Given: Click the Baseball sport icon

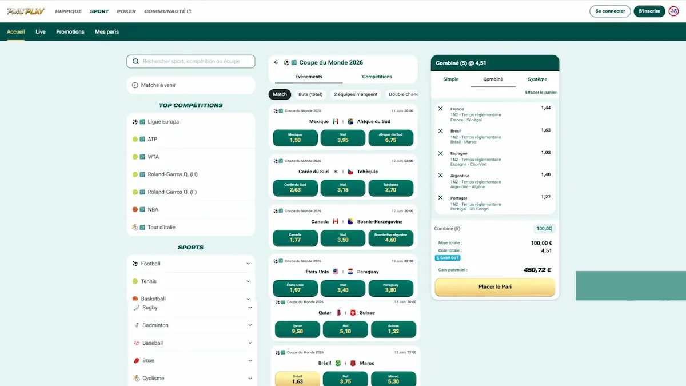Looking at the screenshot, I should (137, 343).
